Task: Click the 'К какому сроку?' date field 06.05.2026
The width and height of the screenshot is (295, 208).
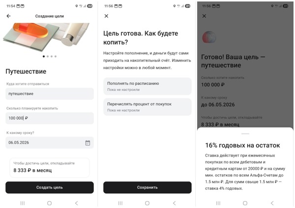Action: pos(50,143)
